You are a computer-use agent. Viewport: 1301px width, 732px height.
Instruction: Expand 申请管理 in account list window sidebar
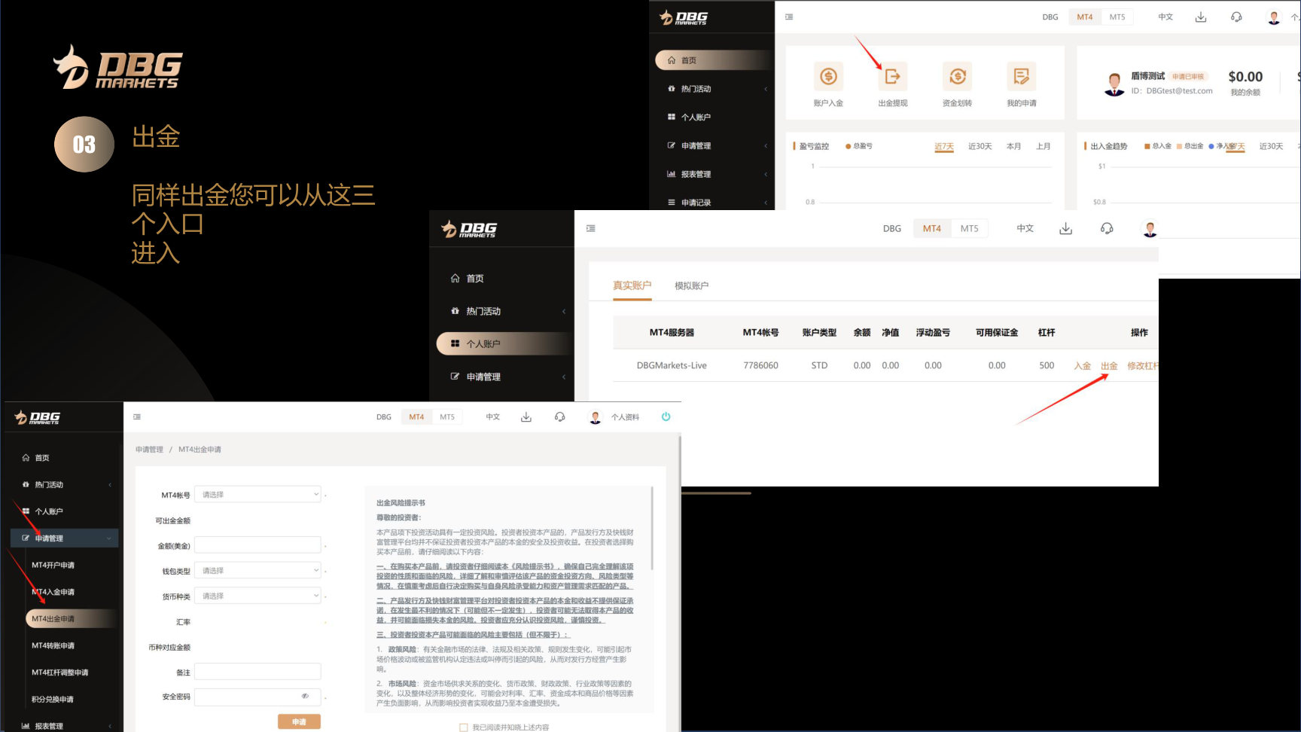coord(504,377)
